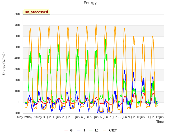181x136 pixels.
Task: Click the 0 y-axis tick label
Action: 19,102
